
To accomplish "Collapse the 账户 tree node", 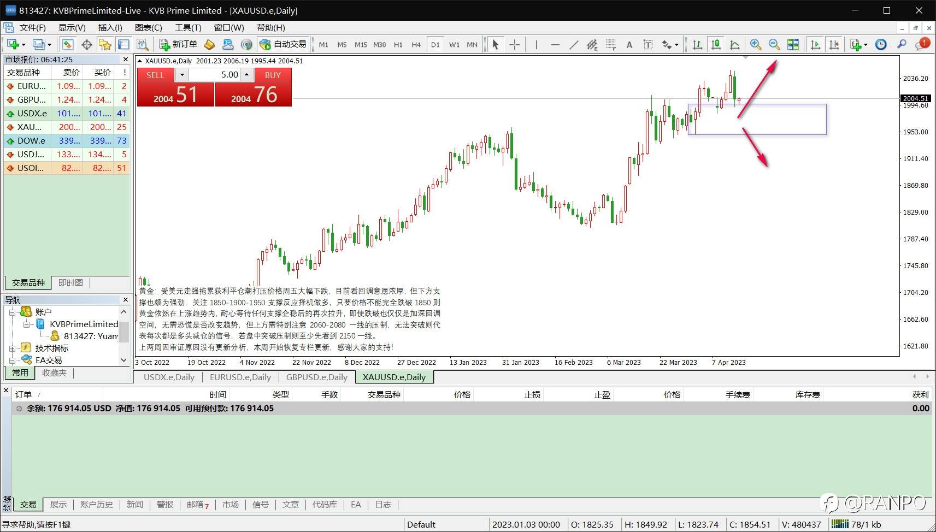I will tap(12, 312).
